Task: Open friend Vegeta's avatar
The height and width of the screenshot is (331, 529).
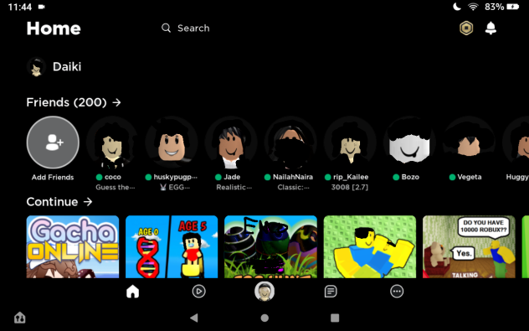Action: 469,142
